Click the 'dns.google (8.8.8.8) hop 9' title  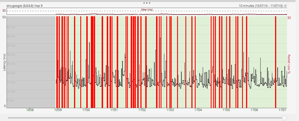tap(25, 6)
